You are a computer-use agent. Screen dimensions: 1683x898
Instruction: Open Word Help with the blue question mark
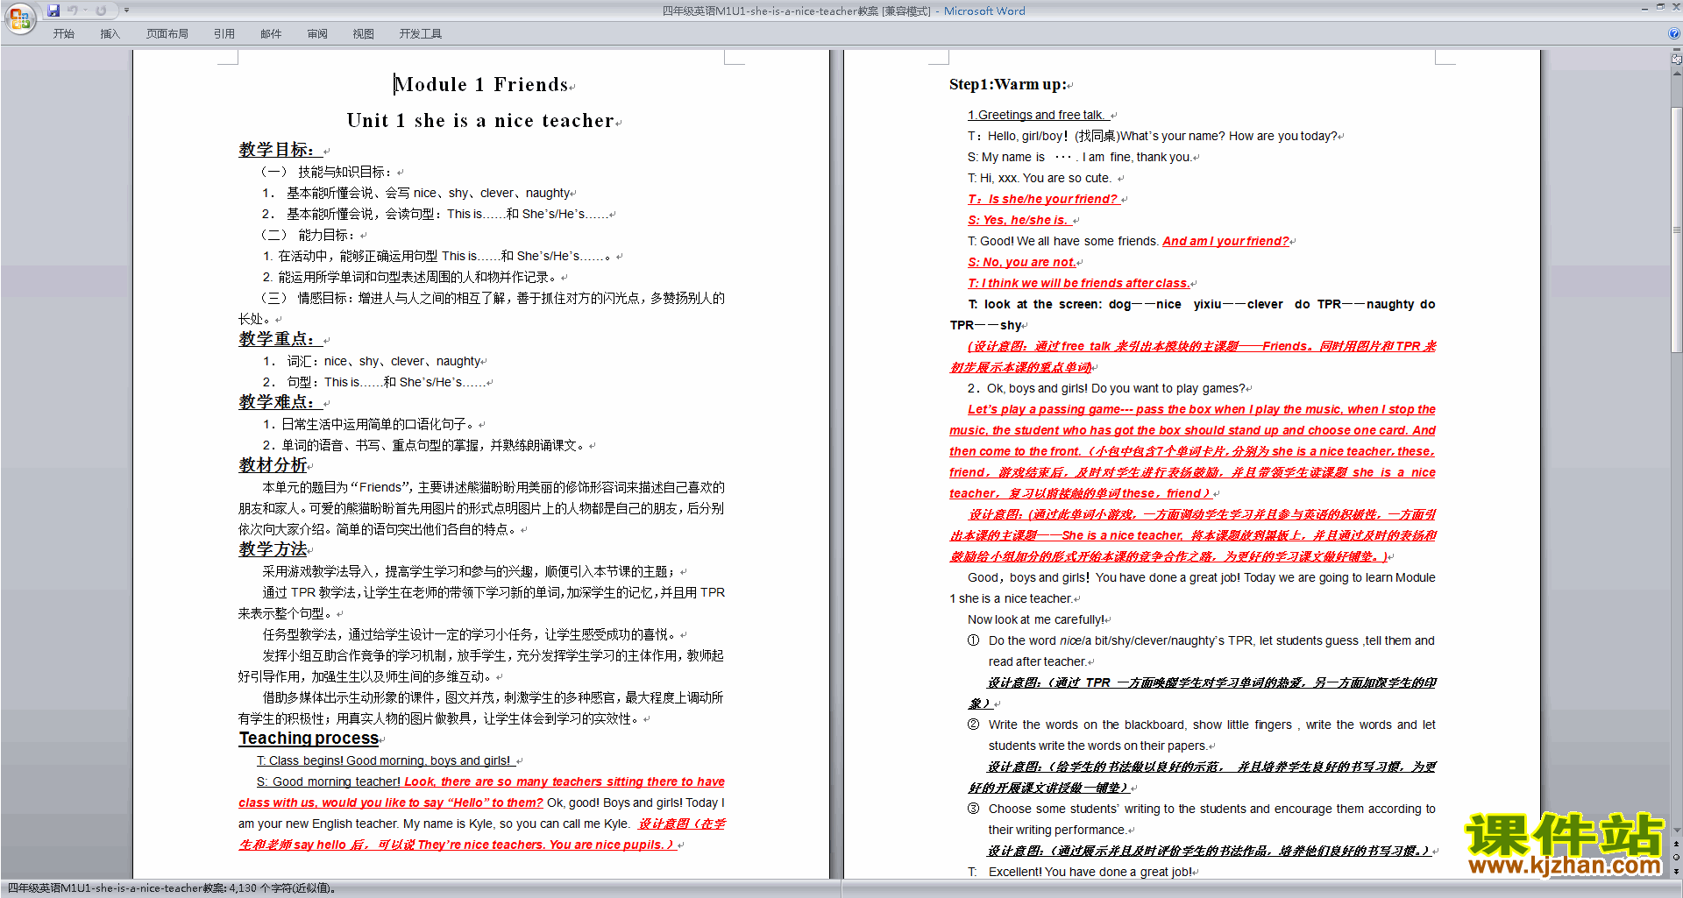tap(1674, 34)
